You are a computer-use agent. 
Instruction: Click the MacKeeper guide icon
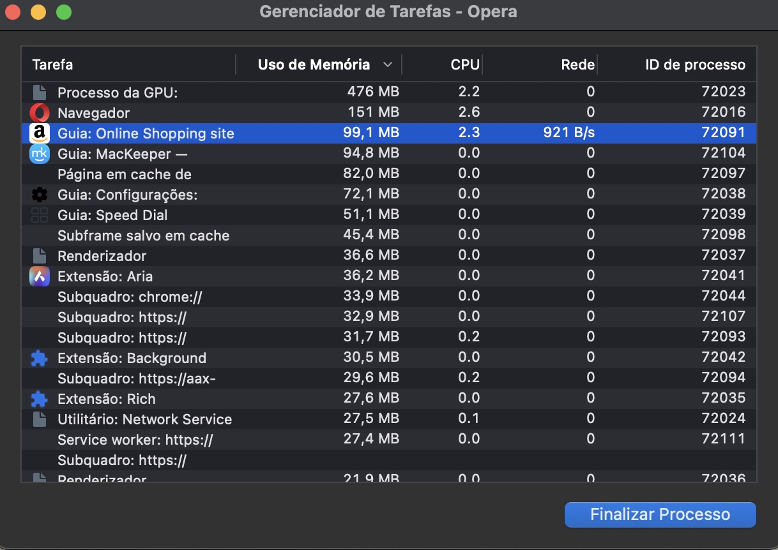(x=39, y=153)
